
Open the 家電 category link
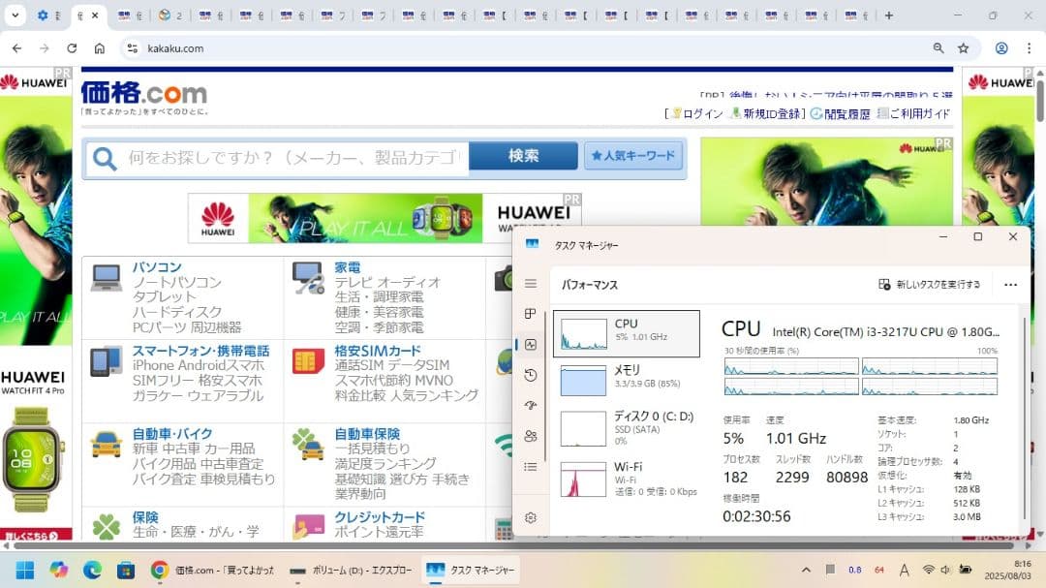(x=348, y=267)
